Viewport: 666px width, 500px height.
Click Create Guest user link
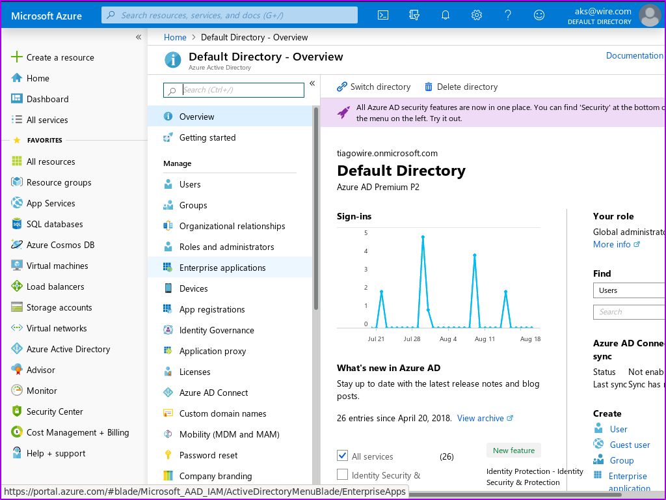[x=630, y=445]
